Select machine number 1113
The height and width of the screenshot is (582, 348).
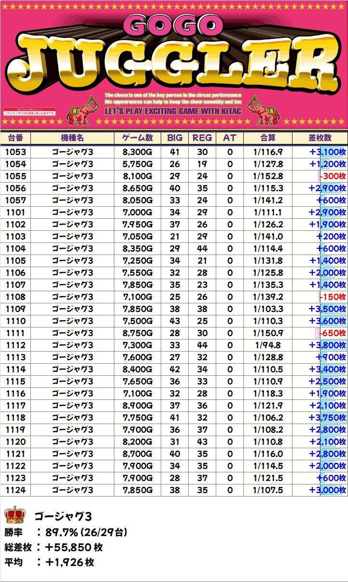click(x=15, y=357)
